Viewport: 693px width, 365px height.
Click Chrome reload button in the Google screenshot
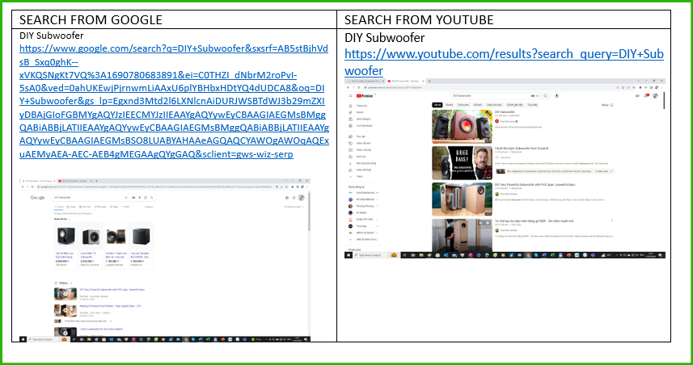pyautogui.click(x=32, y=187)
